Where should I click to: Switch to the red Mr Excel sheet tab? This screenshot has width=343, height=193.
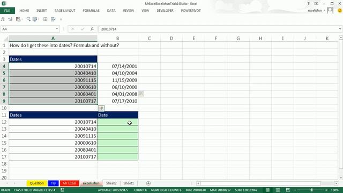(69, 183)
